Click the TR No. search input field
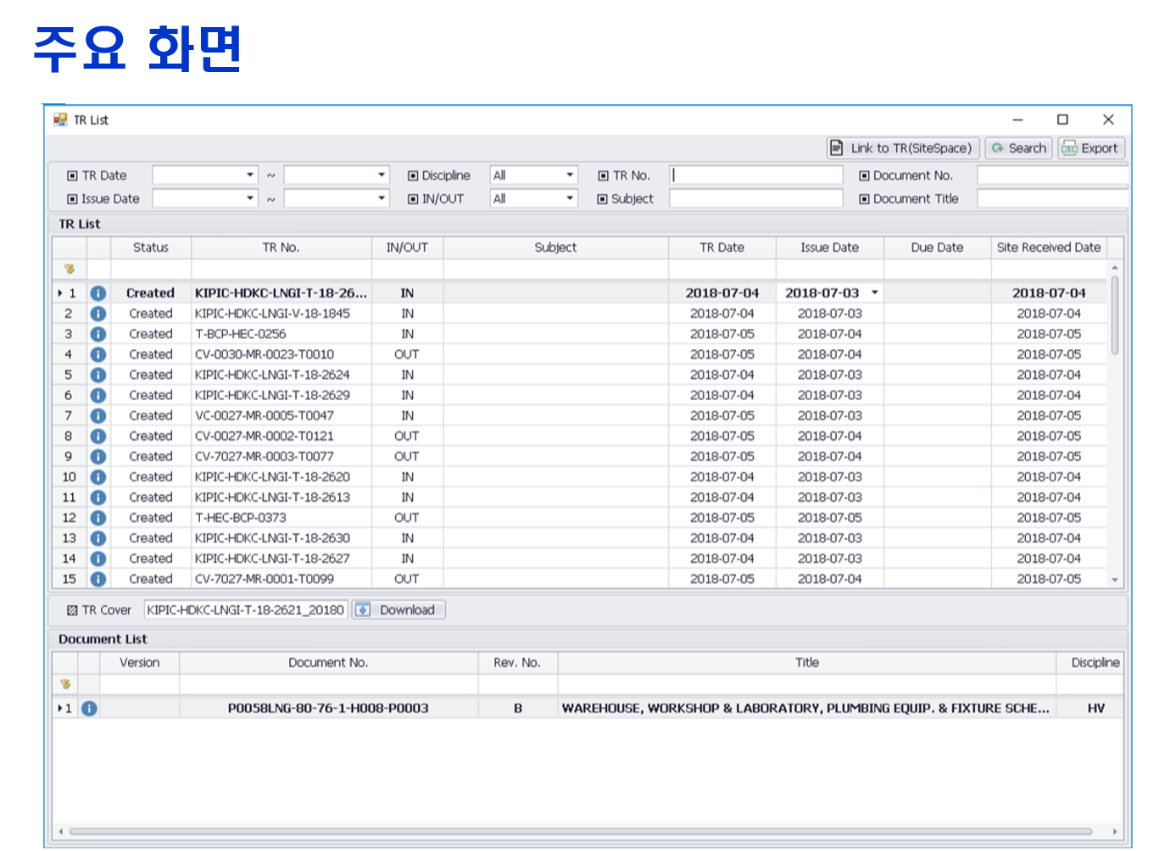This screenshot has height=851, width=1176. coord(755,175)
